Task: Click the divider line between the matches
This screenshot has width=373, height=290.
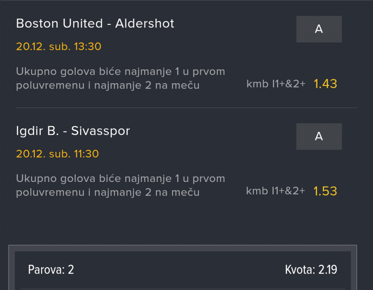Action: (186, 108)
